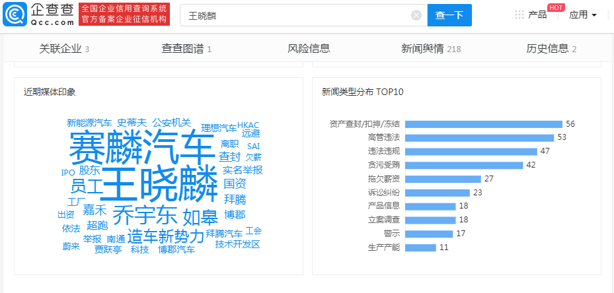This screenshot has height=293, width=614.
Task: Click word cloud term 员工
Action: tap(86, 186)
